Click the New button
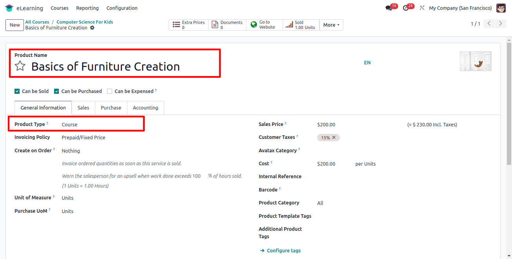512x259 pixels. click(15, 25)
